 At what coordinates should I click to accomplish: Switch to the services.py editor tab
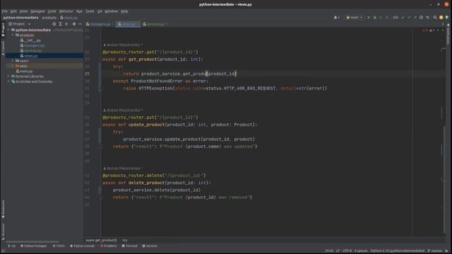pos(155,24)
